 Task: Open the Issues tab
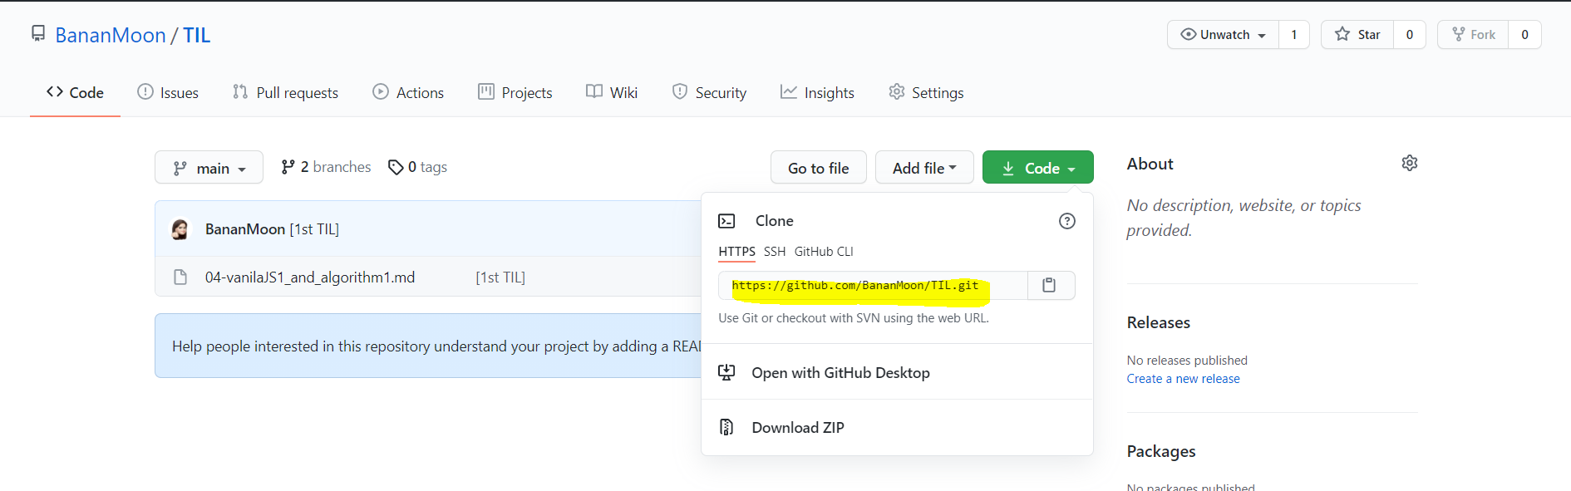coord(168,92)
